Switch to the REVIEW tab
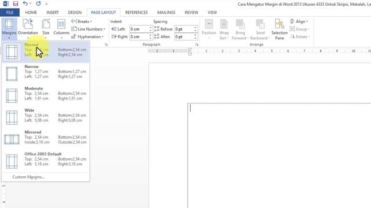This screenshot has height=208, width=371. click(x=191, y=13)
